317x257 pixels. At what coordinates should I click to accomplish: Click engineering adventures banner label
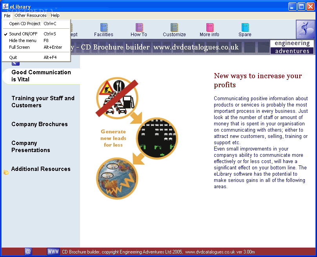(x=292, y=47)
